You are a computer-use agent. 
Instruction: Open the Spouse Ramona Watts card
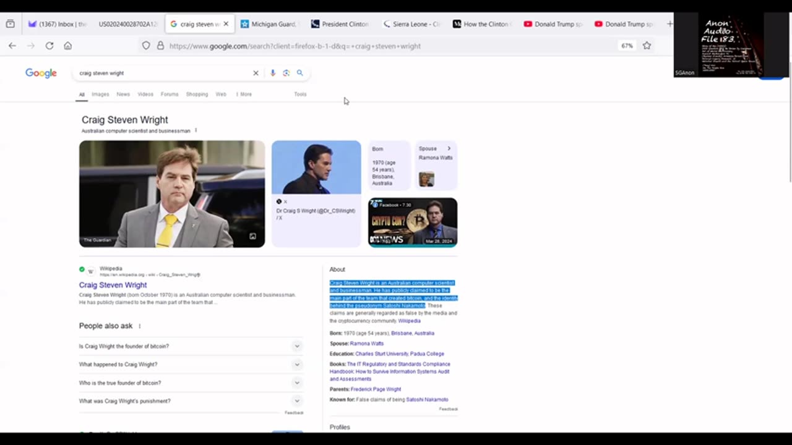[x=436, y=165]
